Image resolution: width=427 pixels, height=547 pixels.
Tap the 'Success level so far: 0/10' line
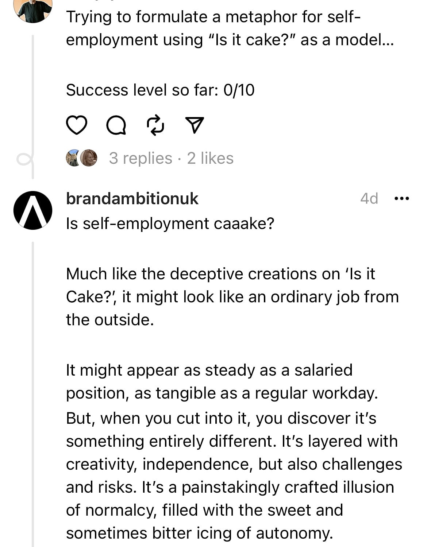click(x=160, y=90)
